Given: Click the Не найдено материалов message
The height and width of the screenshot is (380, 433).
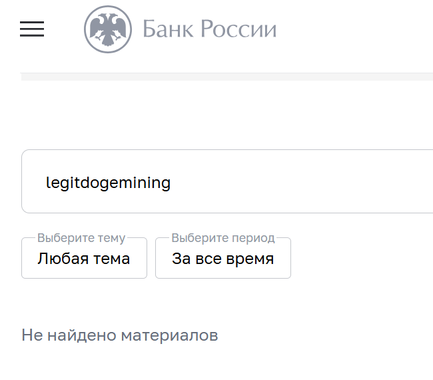Looking at the screenshot, I should click(120, 335).
